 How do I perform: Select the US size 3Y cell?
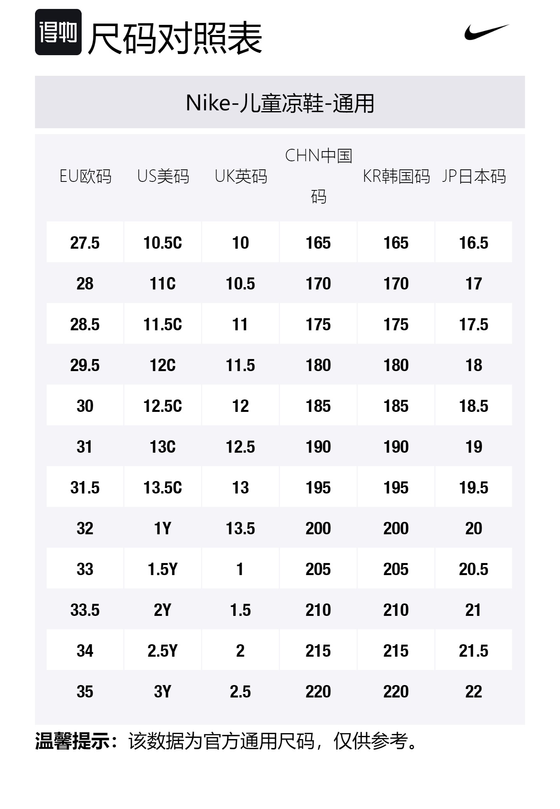pos(163,692)
